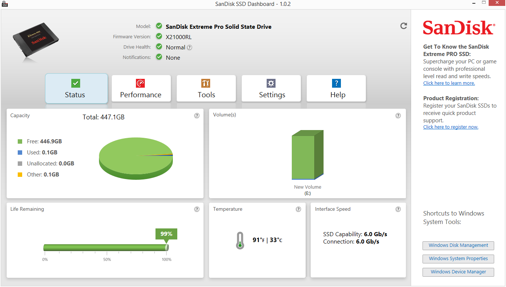Close the SanDisk SSD Dashboard window
This screenshot has height=287, width=506.
click(x=496, y=3)
